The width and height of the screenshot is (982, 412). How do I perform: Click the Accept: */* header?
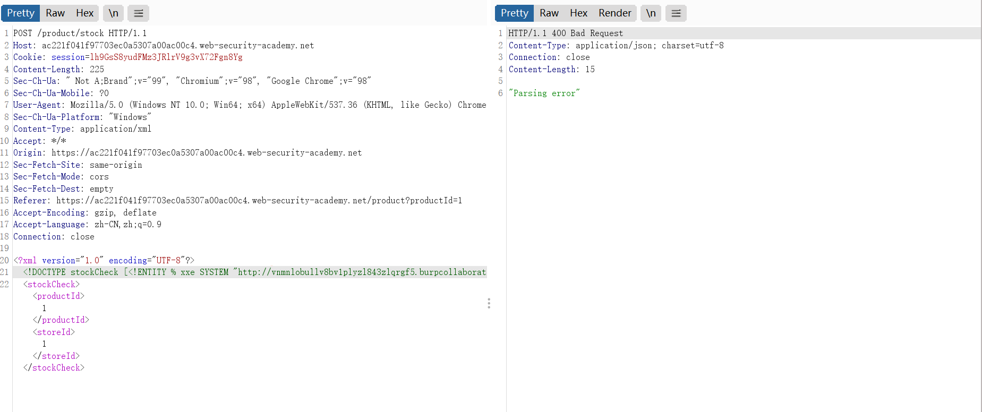pos(40,141)
